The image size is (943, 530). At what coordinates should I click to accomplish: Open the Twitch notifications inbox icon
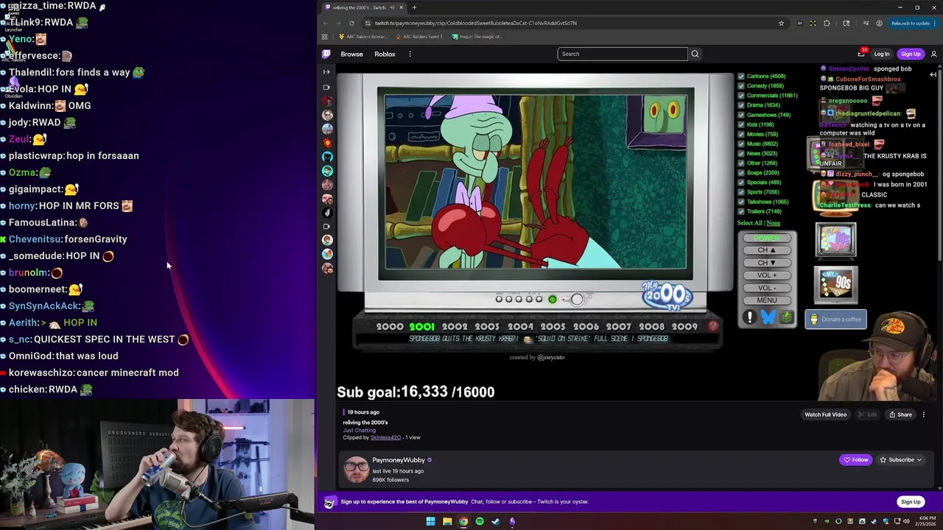tap(861, 54)
